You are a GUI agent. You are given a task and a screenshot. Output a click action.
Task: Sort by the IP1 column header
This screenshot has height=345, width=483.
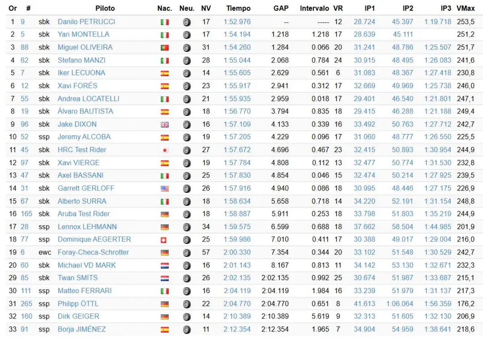point(370,9)
